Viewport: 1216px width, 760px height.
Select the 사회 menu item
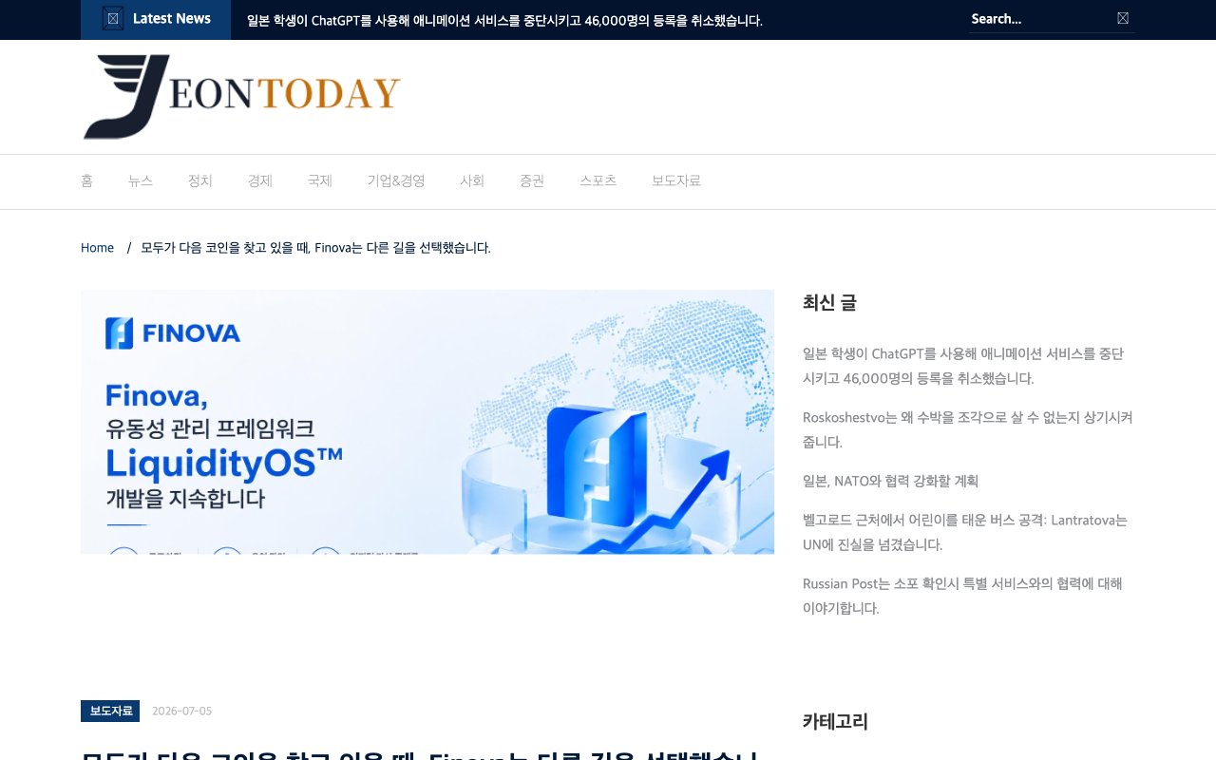pos(472,180)
